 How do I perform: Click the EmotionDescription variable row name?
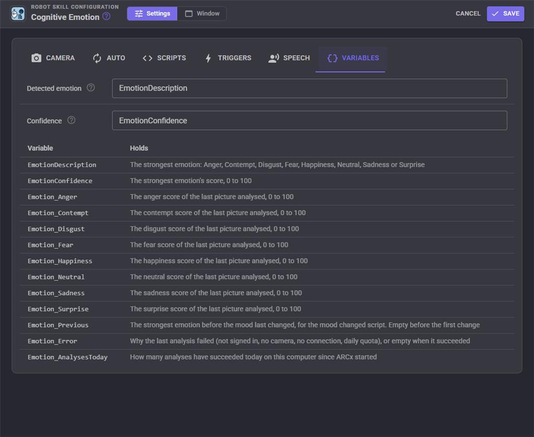(x=62, y=165)
